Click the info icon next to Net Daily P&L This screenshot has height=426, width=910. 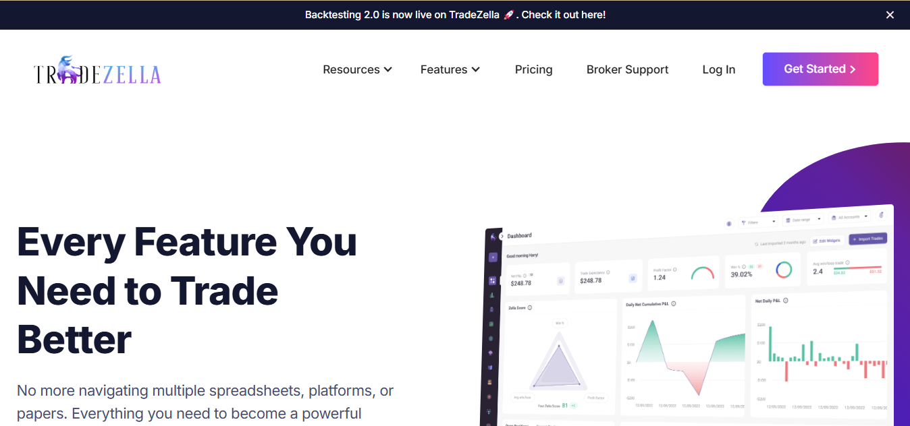click(786, 301)
